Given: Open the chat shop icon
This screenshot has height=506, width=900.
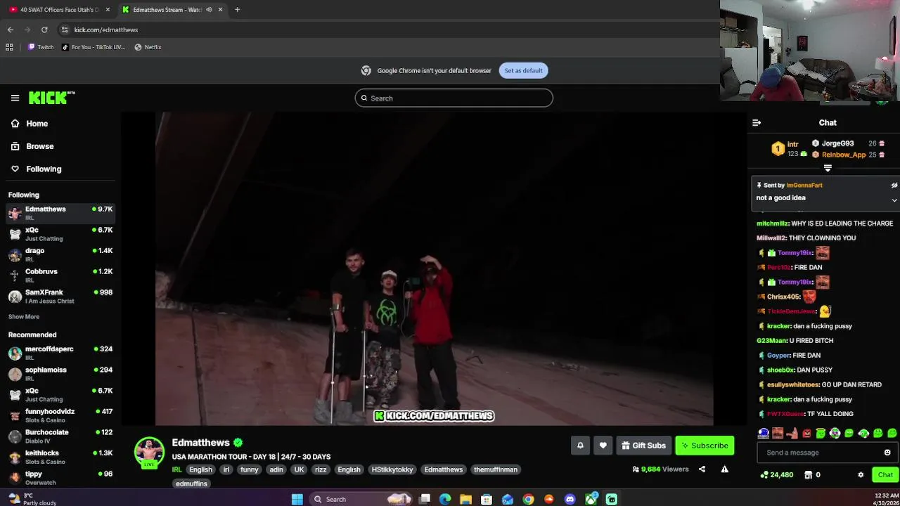Looking at the screenshot, I should (x=809, y=475).
